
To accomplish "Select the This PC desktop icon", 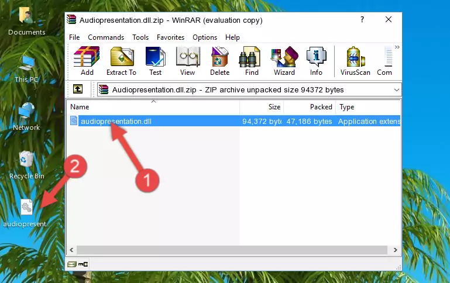I will point(26,70).
